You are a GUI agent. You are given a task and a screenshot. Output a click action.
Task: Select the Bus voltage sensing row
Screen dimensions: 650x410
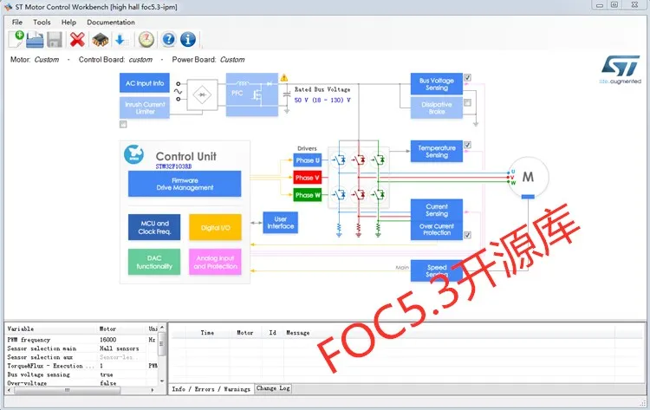click(x=81, y=374)
